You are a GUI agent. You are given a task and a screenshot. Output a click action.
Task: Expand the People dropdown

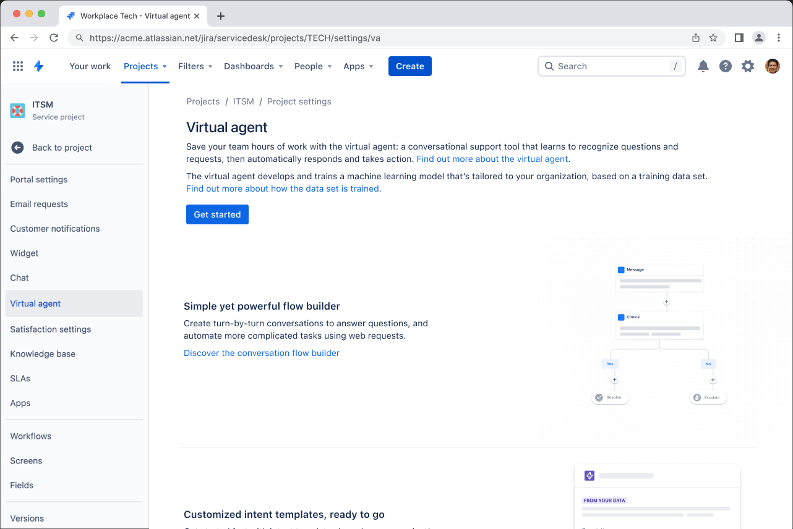pyautogui.click(x=312, y=66)
